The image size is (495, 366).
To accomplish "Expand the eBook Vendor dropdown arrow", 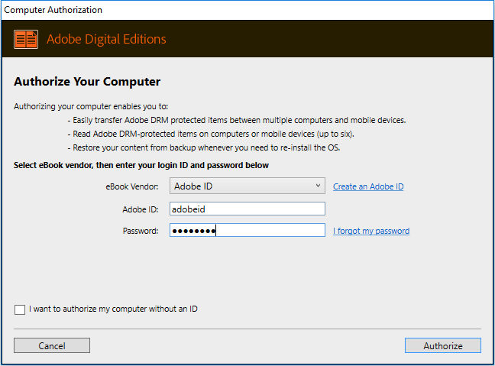I will tap(318, 186).
